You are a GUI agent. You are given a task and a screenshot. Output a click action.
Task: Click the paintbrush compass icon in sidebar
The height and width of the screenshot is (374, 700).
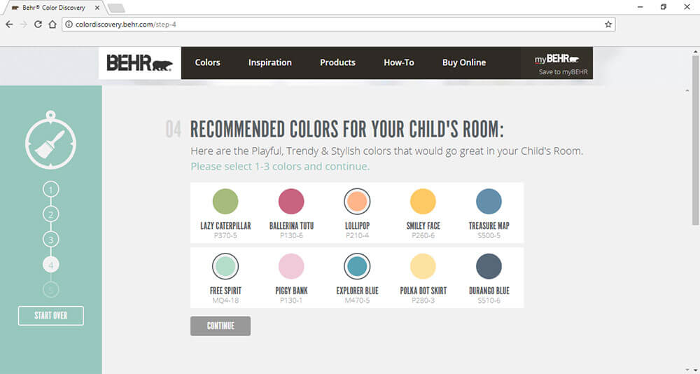(51, 139)
